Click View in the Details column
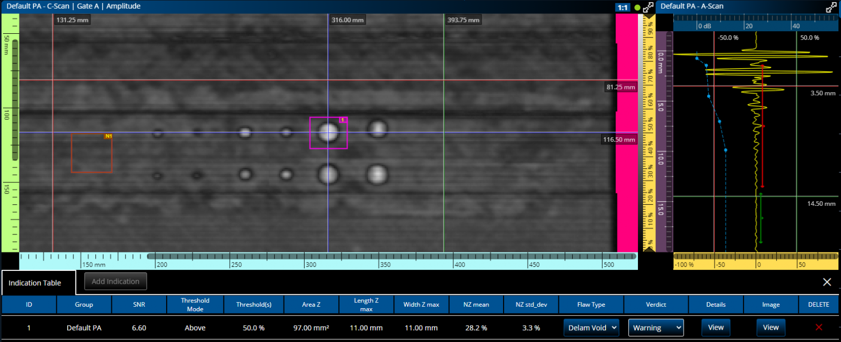This screenshot has height=342, width=841. tap(715, 328)
